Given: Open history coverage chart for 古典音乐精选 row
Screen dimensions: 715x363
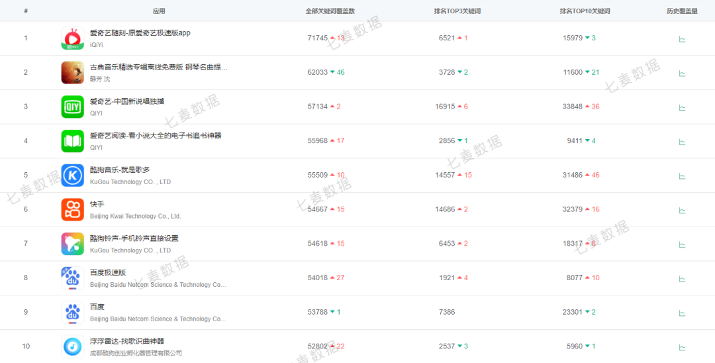Looking at the screenshot, I should click(x=682, y=74).
